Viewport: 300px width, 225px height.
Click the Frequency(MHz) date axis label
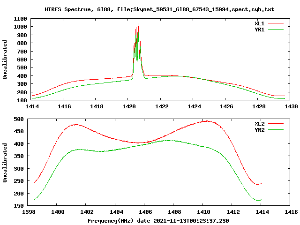click(158, 221)
